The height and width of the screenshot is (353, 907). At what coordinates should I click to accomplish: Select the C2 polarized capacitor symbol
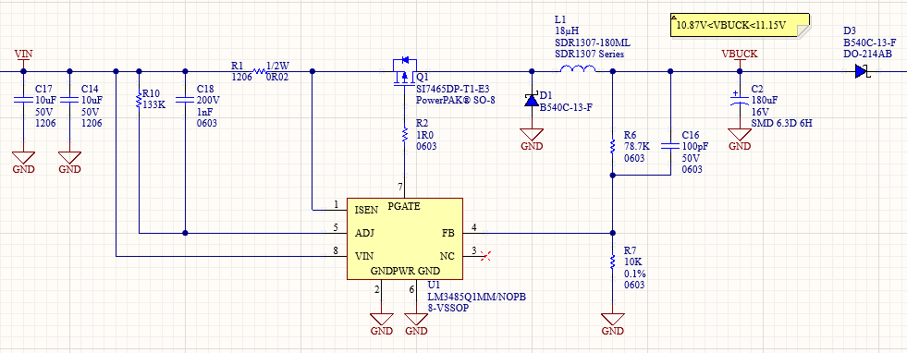(740, 98)
